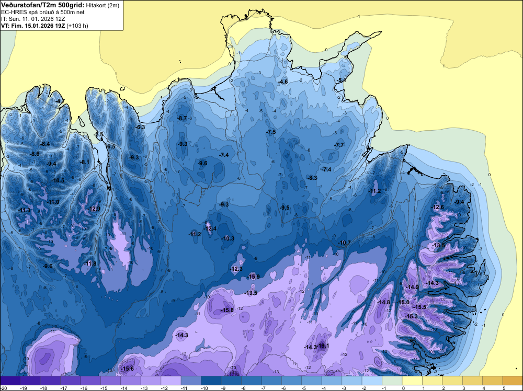The height and width of the screenshot is (391, 523).
Task: Select the -11.0 temperature label
Action: point(53,202)
